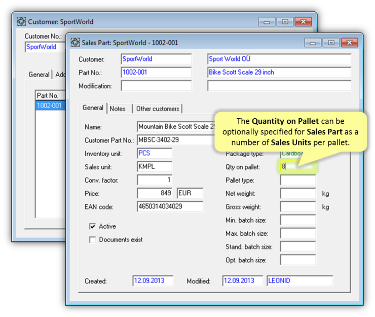Image resolution: width=375 pixels, height=317 pixels.
Task: Click the Sales Part window application icon
Action: 75,43
